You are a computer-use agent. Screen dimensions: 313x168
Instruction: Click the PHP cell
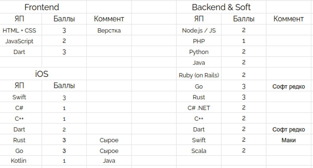click(199, 41)
